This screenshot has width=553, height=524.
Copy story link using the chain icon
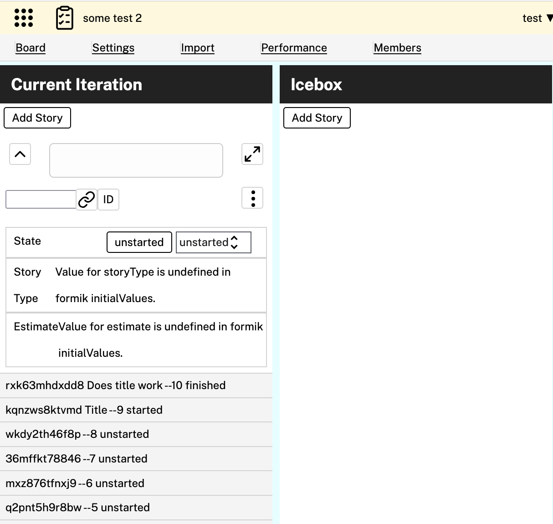point(87,200)
